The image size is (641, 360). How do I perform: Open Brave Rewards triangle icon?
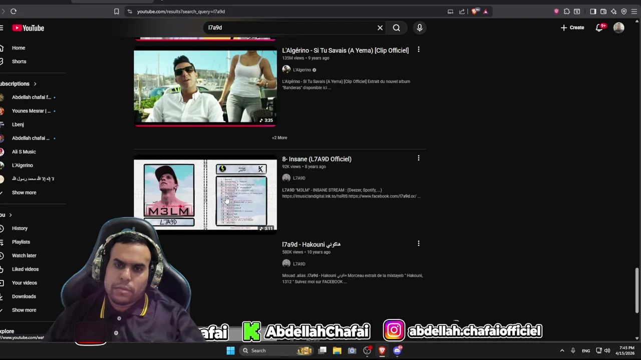coord(485,11)
